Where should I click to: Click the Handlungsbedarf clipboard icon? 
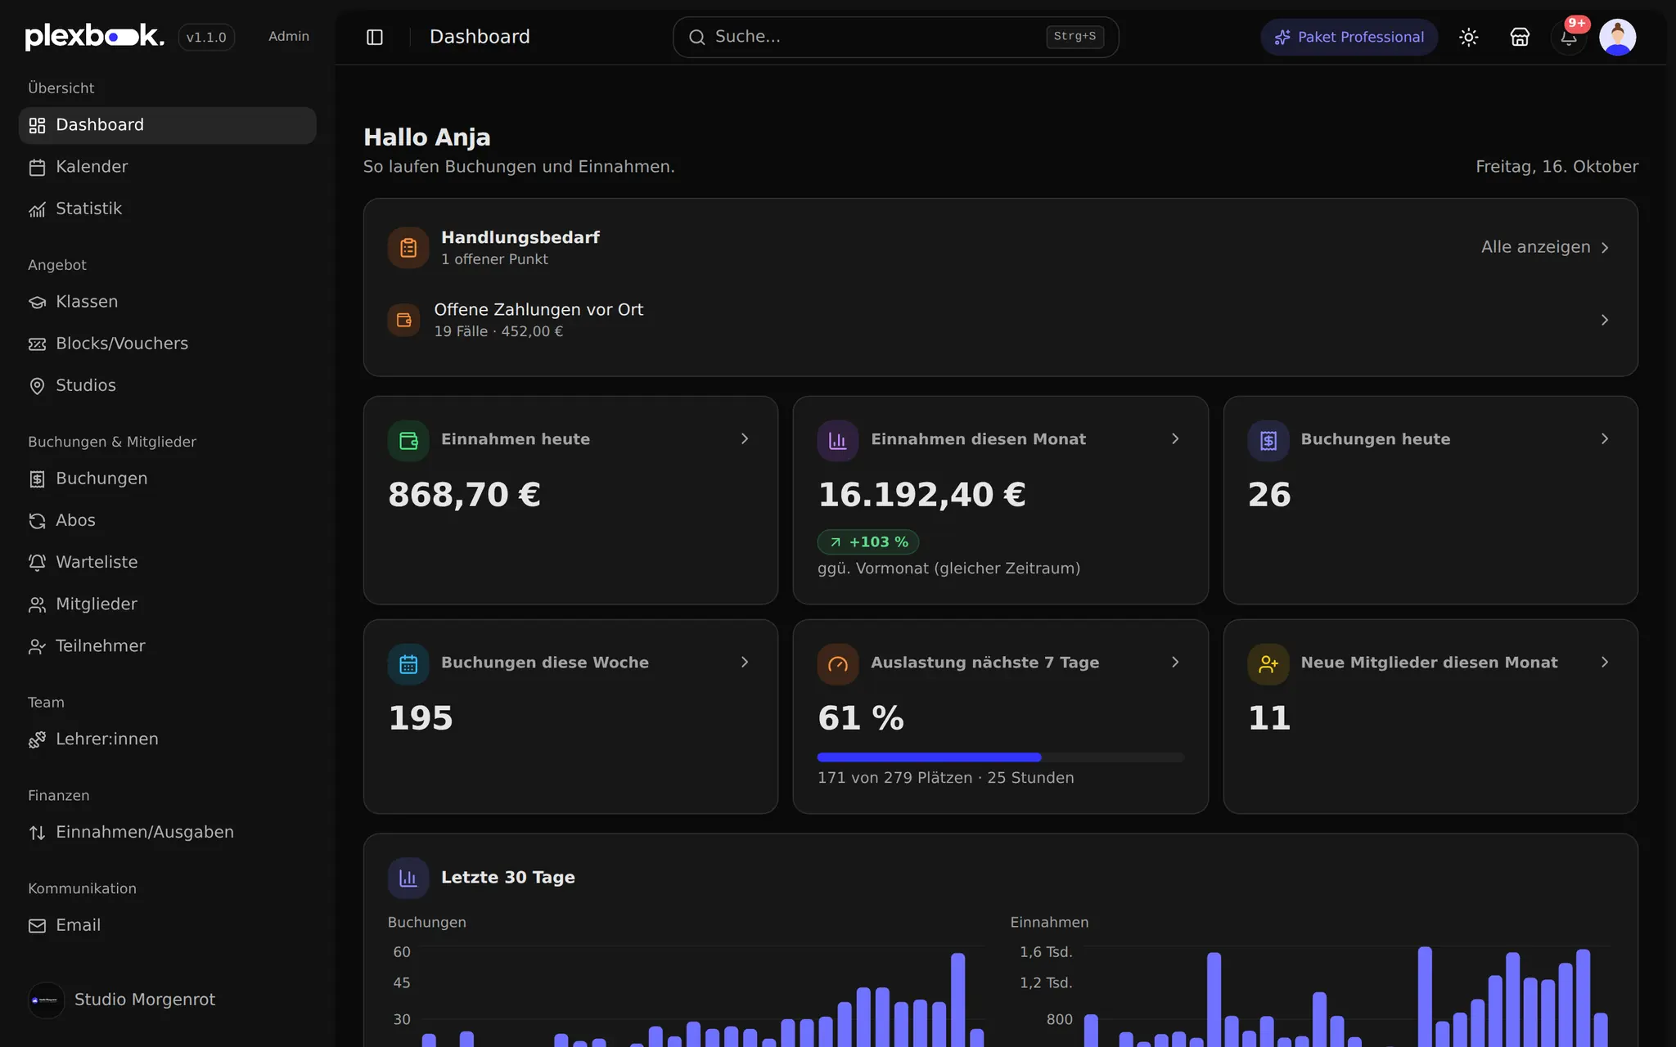point(408,248)
